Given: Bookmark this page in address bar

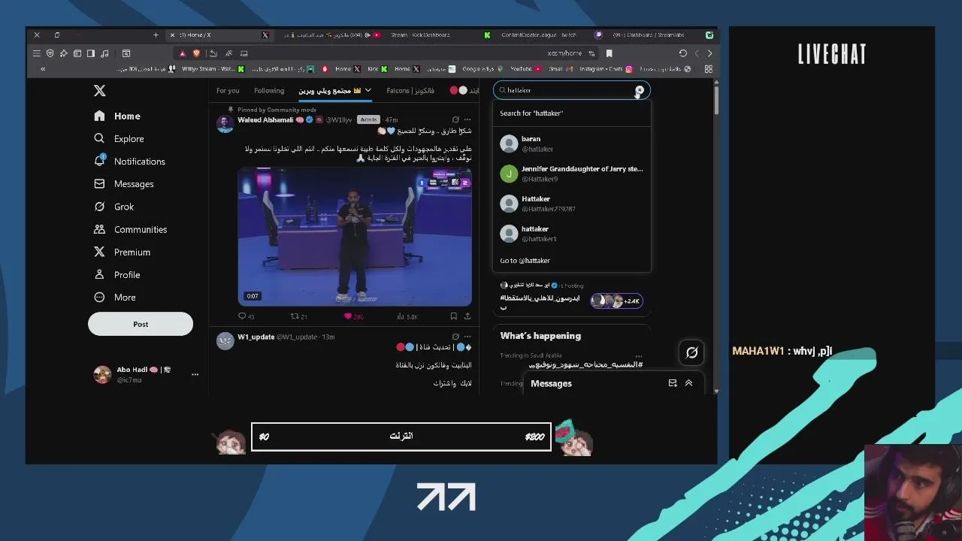Looking at the screenshot, I should [610, 53].
